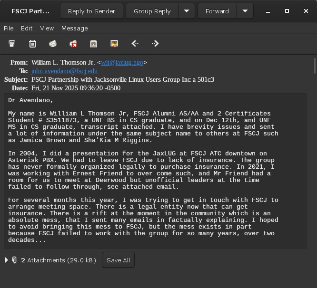Image resolution: width=317 pixels, height=288 pixels.
Task: Open the Group Reply dropdown arrow
Action: click(x=187, y=11)
